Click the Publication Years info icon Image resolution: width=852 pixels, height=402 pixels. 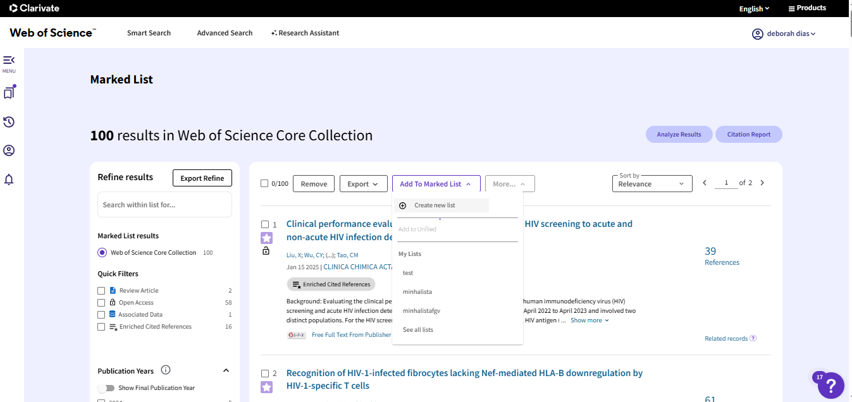point(166,370)
